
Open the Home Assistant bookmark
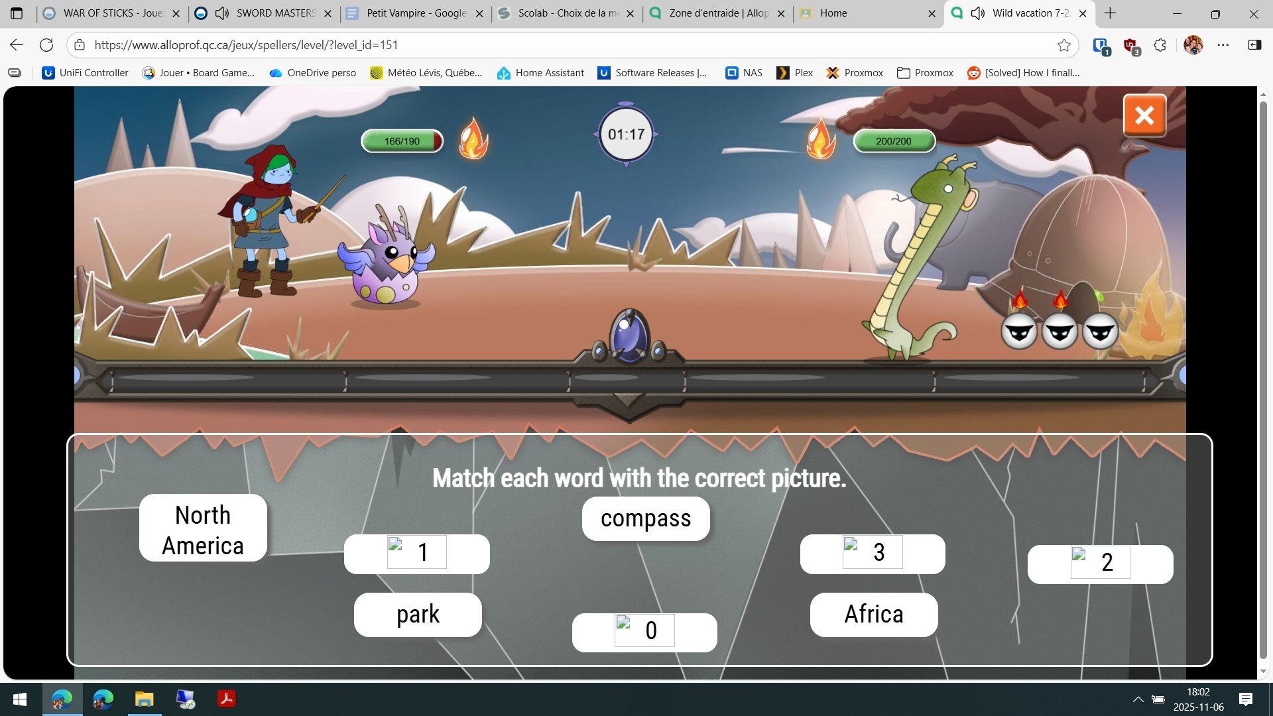pos(541,73)
